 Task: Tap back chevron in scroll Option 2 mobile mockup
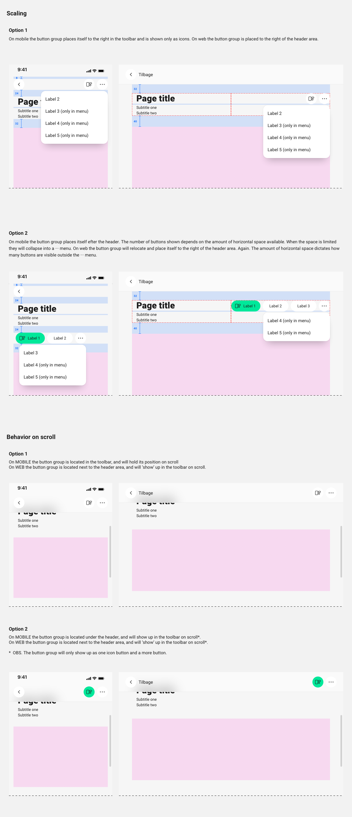point(19,692)
